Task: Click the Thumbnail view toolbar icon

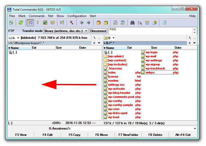Action: tap(45, 23)
